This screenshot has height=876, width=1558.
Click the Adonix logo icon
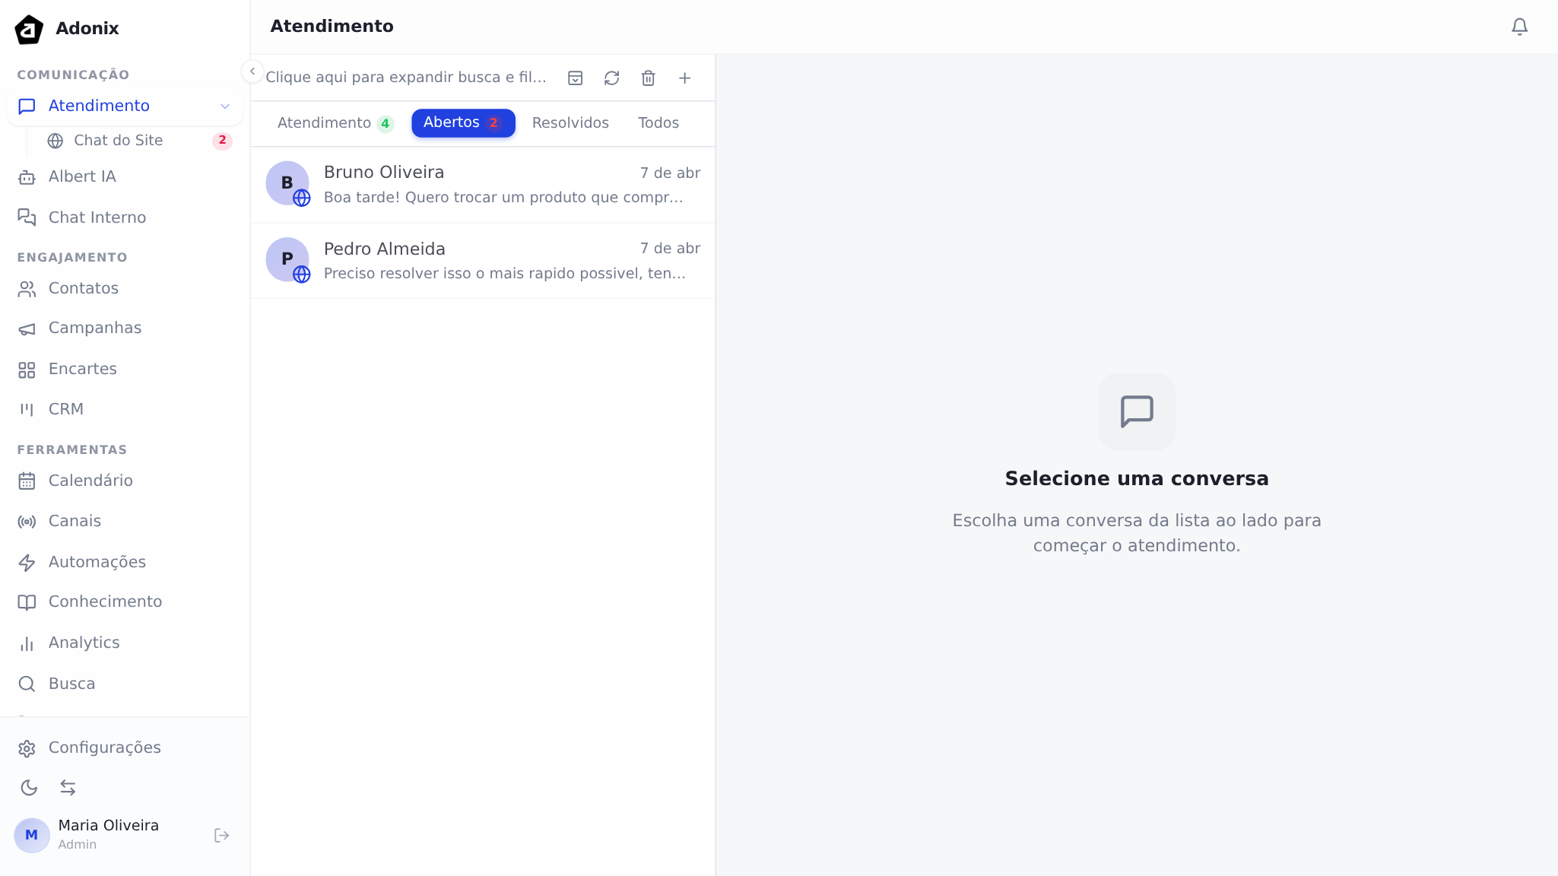pos(29,29)
